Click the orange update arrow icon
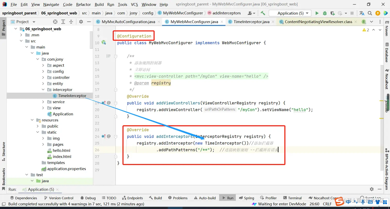The height and width of the screenshot is (209, 390). tap(378, 13)
